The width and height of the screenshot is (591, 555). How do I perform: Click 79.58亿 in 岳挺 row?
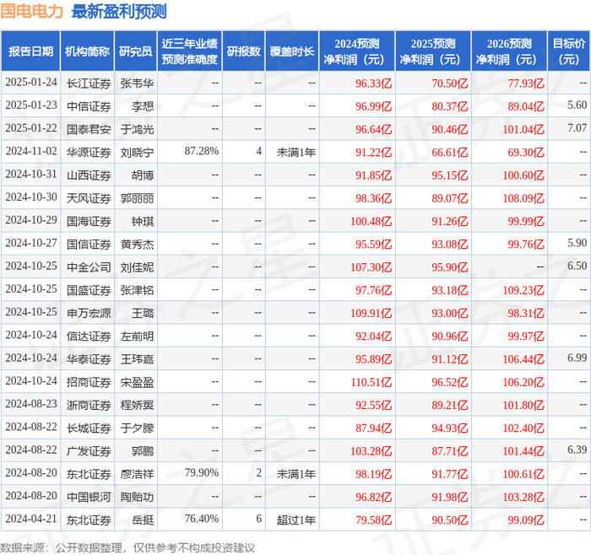coord(373,520)
